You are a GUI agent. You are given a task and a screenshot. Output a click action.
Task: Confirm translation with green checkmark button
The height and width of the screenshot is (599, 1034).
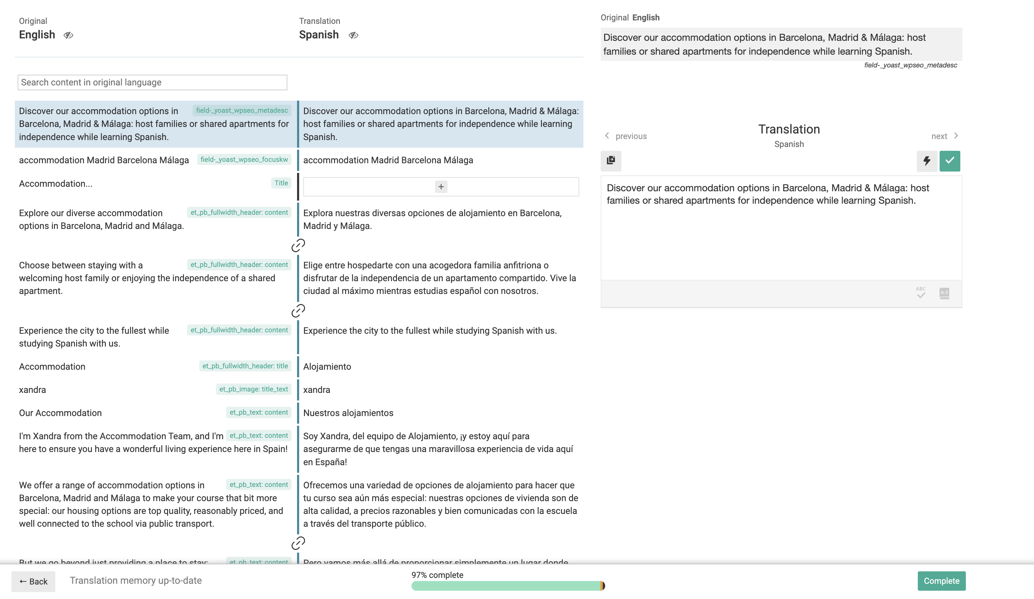pyautogui.click(x=950, y=160)
